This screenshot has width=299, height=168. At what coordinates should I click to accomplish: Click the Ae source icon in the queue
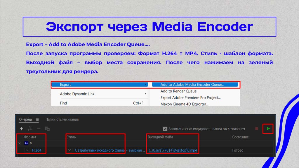(x=26, y=143)
